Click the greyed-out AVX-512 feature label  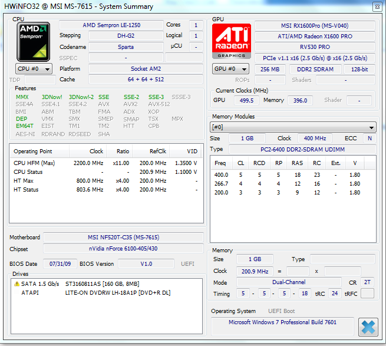(159, 104)
